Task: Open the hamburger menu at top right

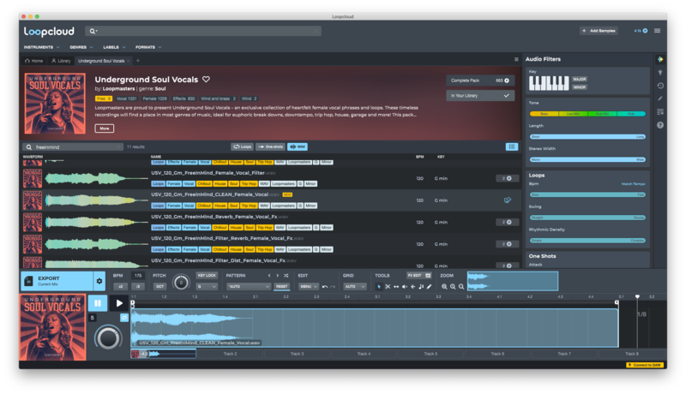Action: coord(658,31)
